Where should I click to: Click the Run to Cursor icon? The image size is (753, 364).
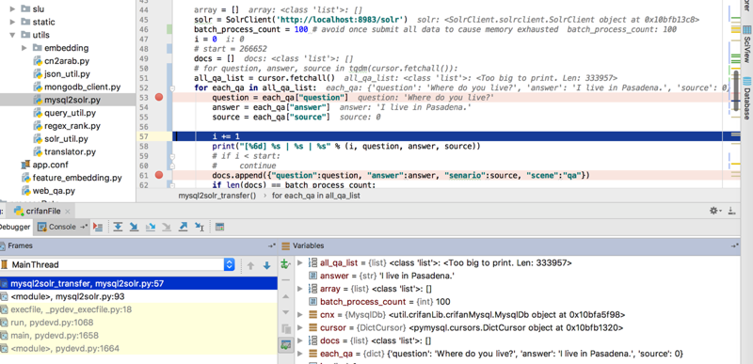point(200,227)
